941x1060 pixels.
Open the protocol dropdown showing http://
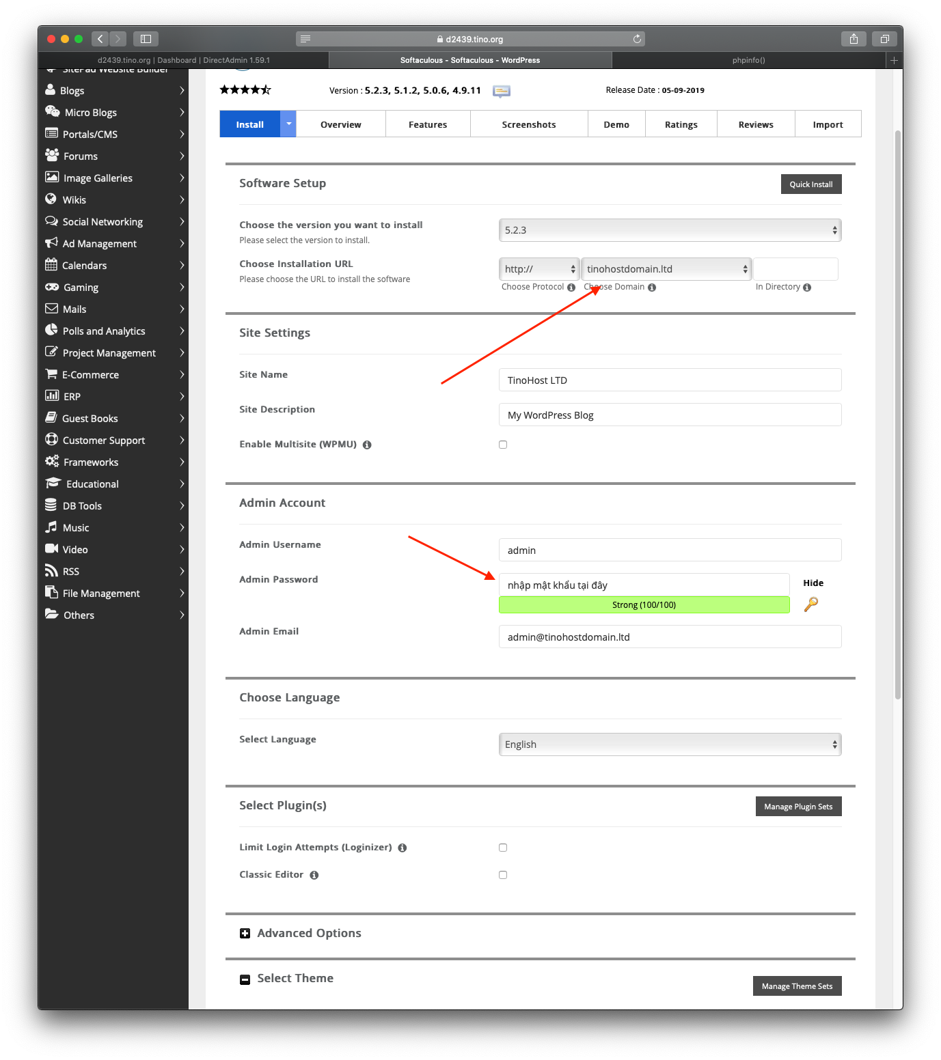[x=539, y=269]
